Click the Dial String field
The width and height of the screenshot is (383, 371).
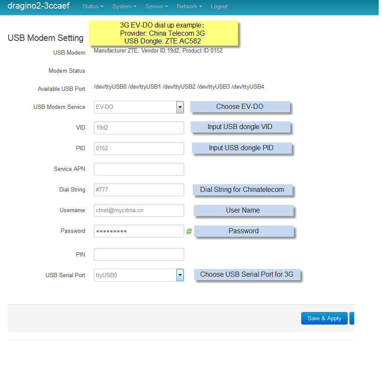point(139,190)
